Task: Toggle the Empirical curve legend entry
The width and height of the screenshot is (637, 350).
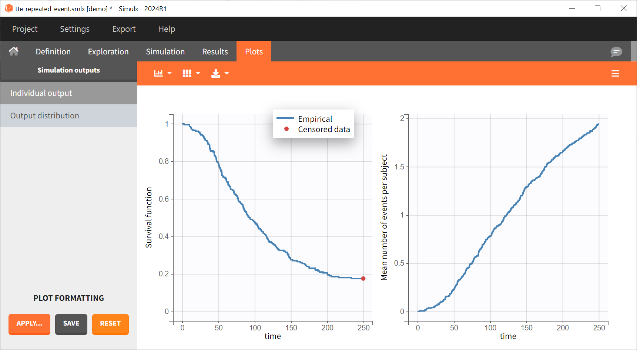Action: [x=315, y=119]
